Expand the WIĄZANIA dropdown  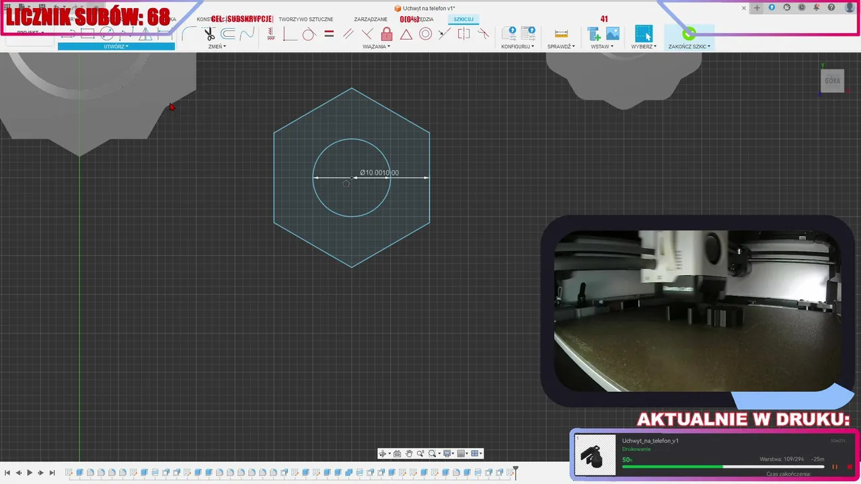(x=376, y=46)
